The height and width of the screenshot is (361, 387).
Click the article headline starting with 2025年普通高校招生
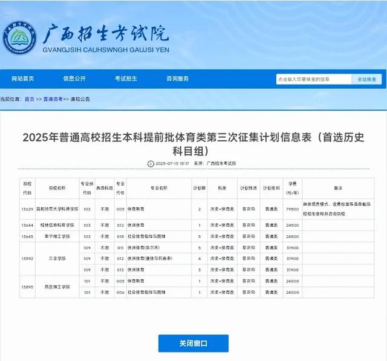pos(193,144)
